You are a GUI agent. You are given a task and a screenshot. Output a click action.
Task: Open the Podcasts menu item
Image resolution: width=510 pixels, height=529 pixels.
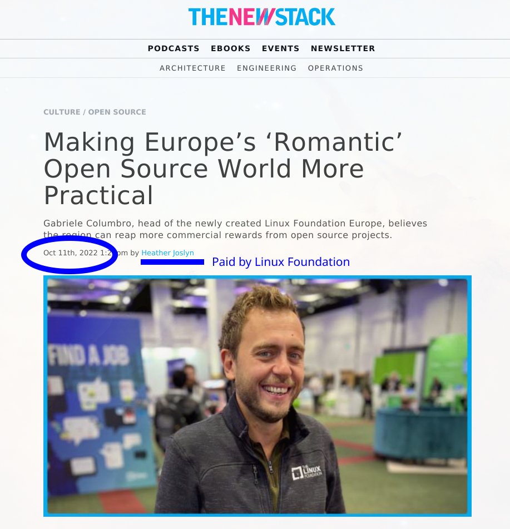[174, 48]
